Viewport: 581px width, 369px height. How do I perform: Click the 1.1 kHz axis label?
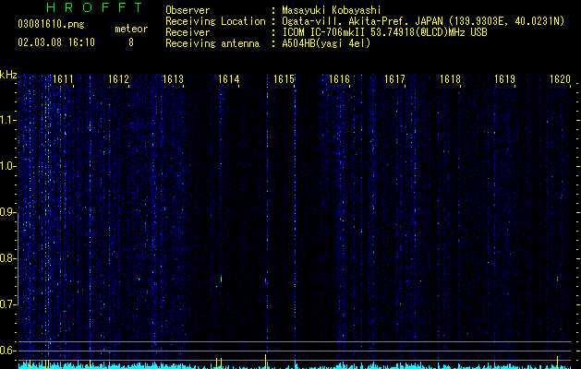(x=8, y=120)
